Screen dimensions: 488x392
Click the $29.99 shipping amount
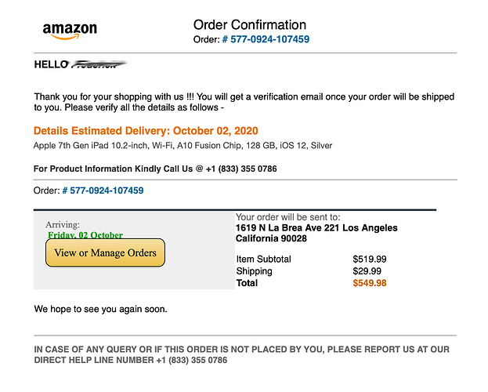click(x=367, y=271)
